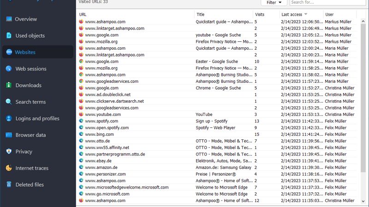Open Internet traces cookie icon
The image size is (369, 207).
coord(9,168)
